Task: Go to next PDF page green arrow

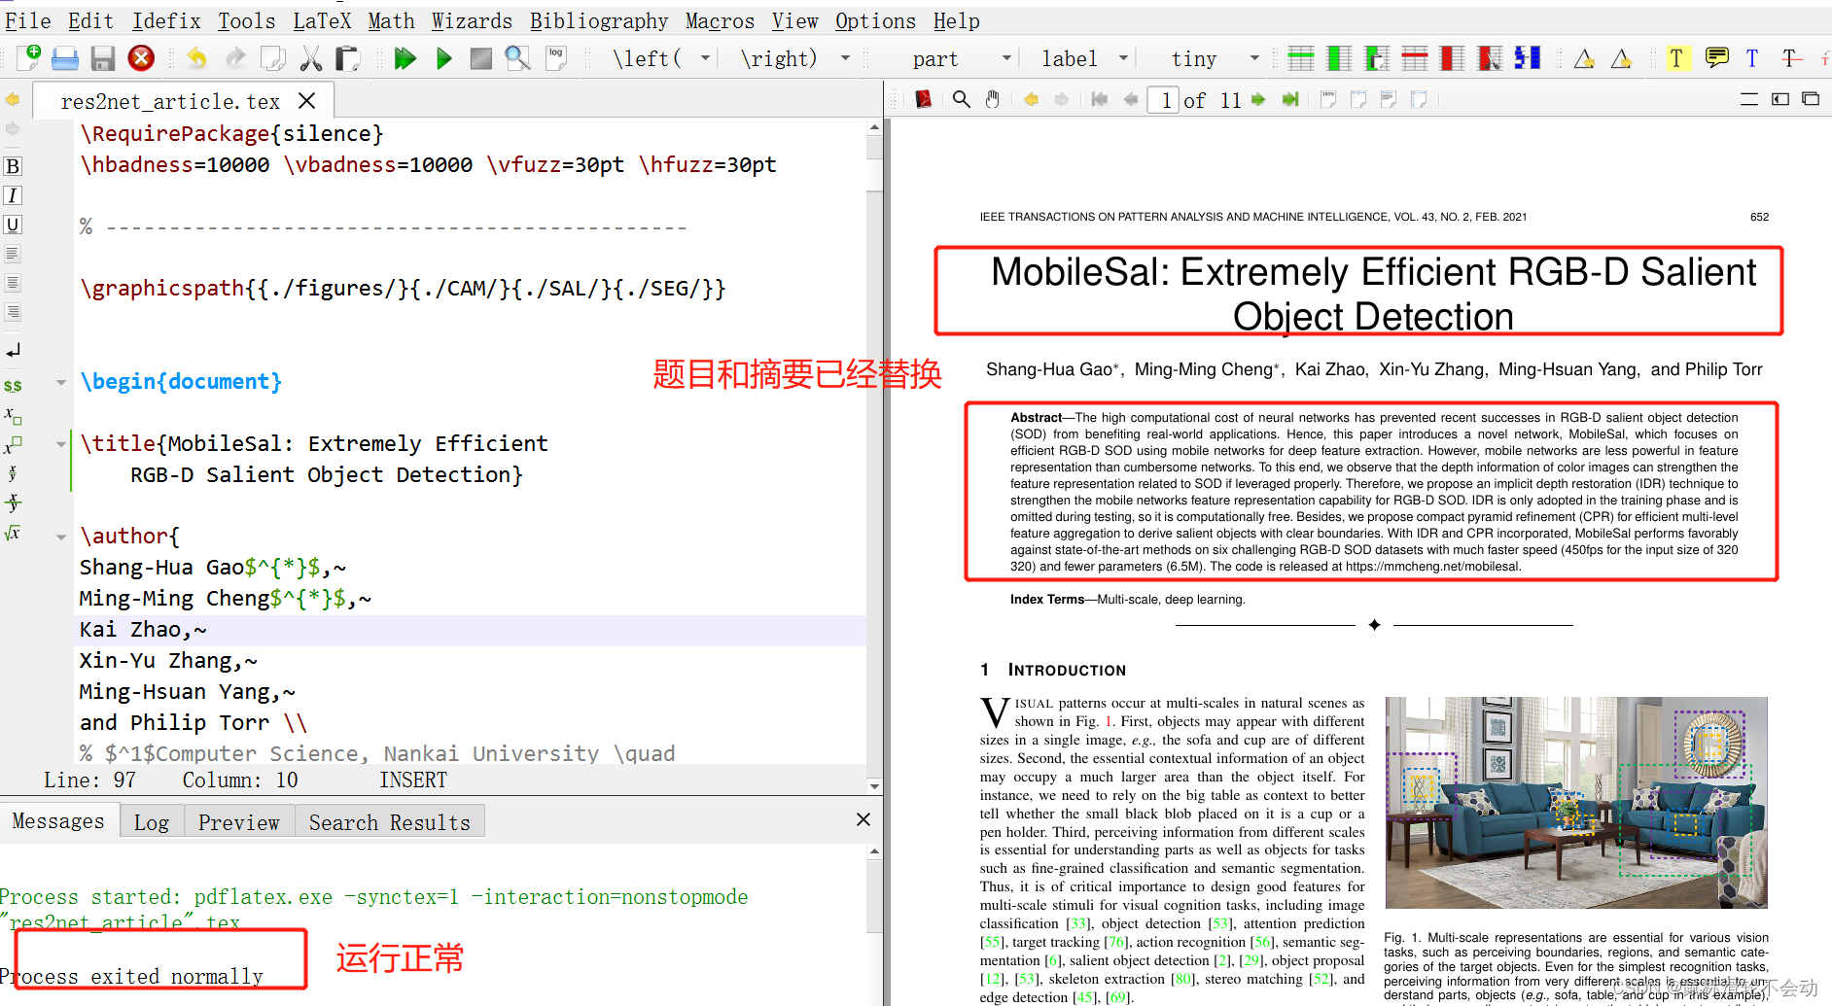Action: [1258, 99]
